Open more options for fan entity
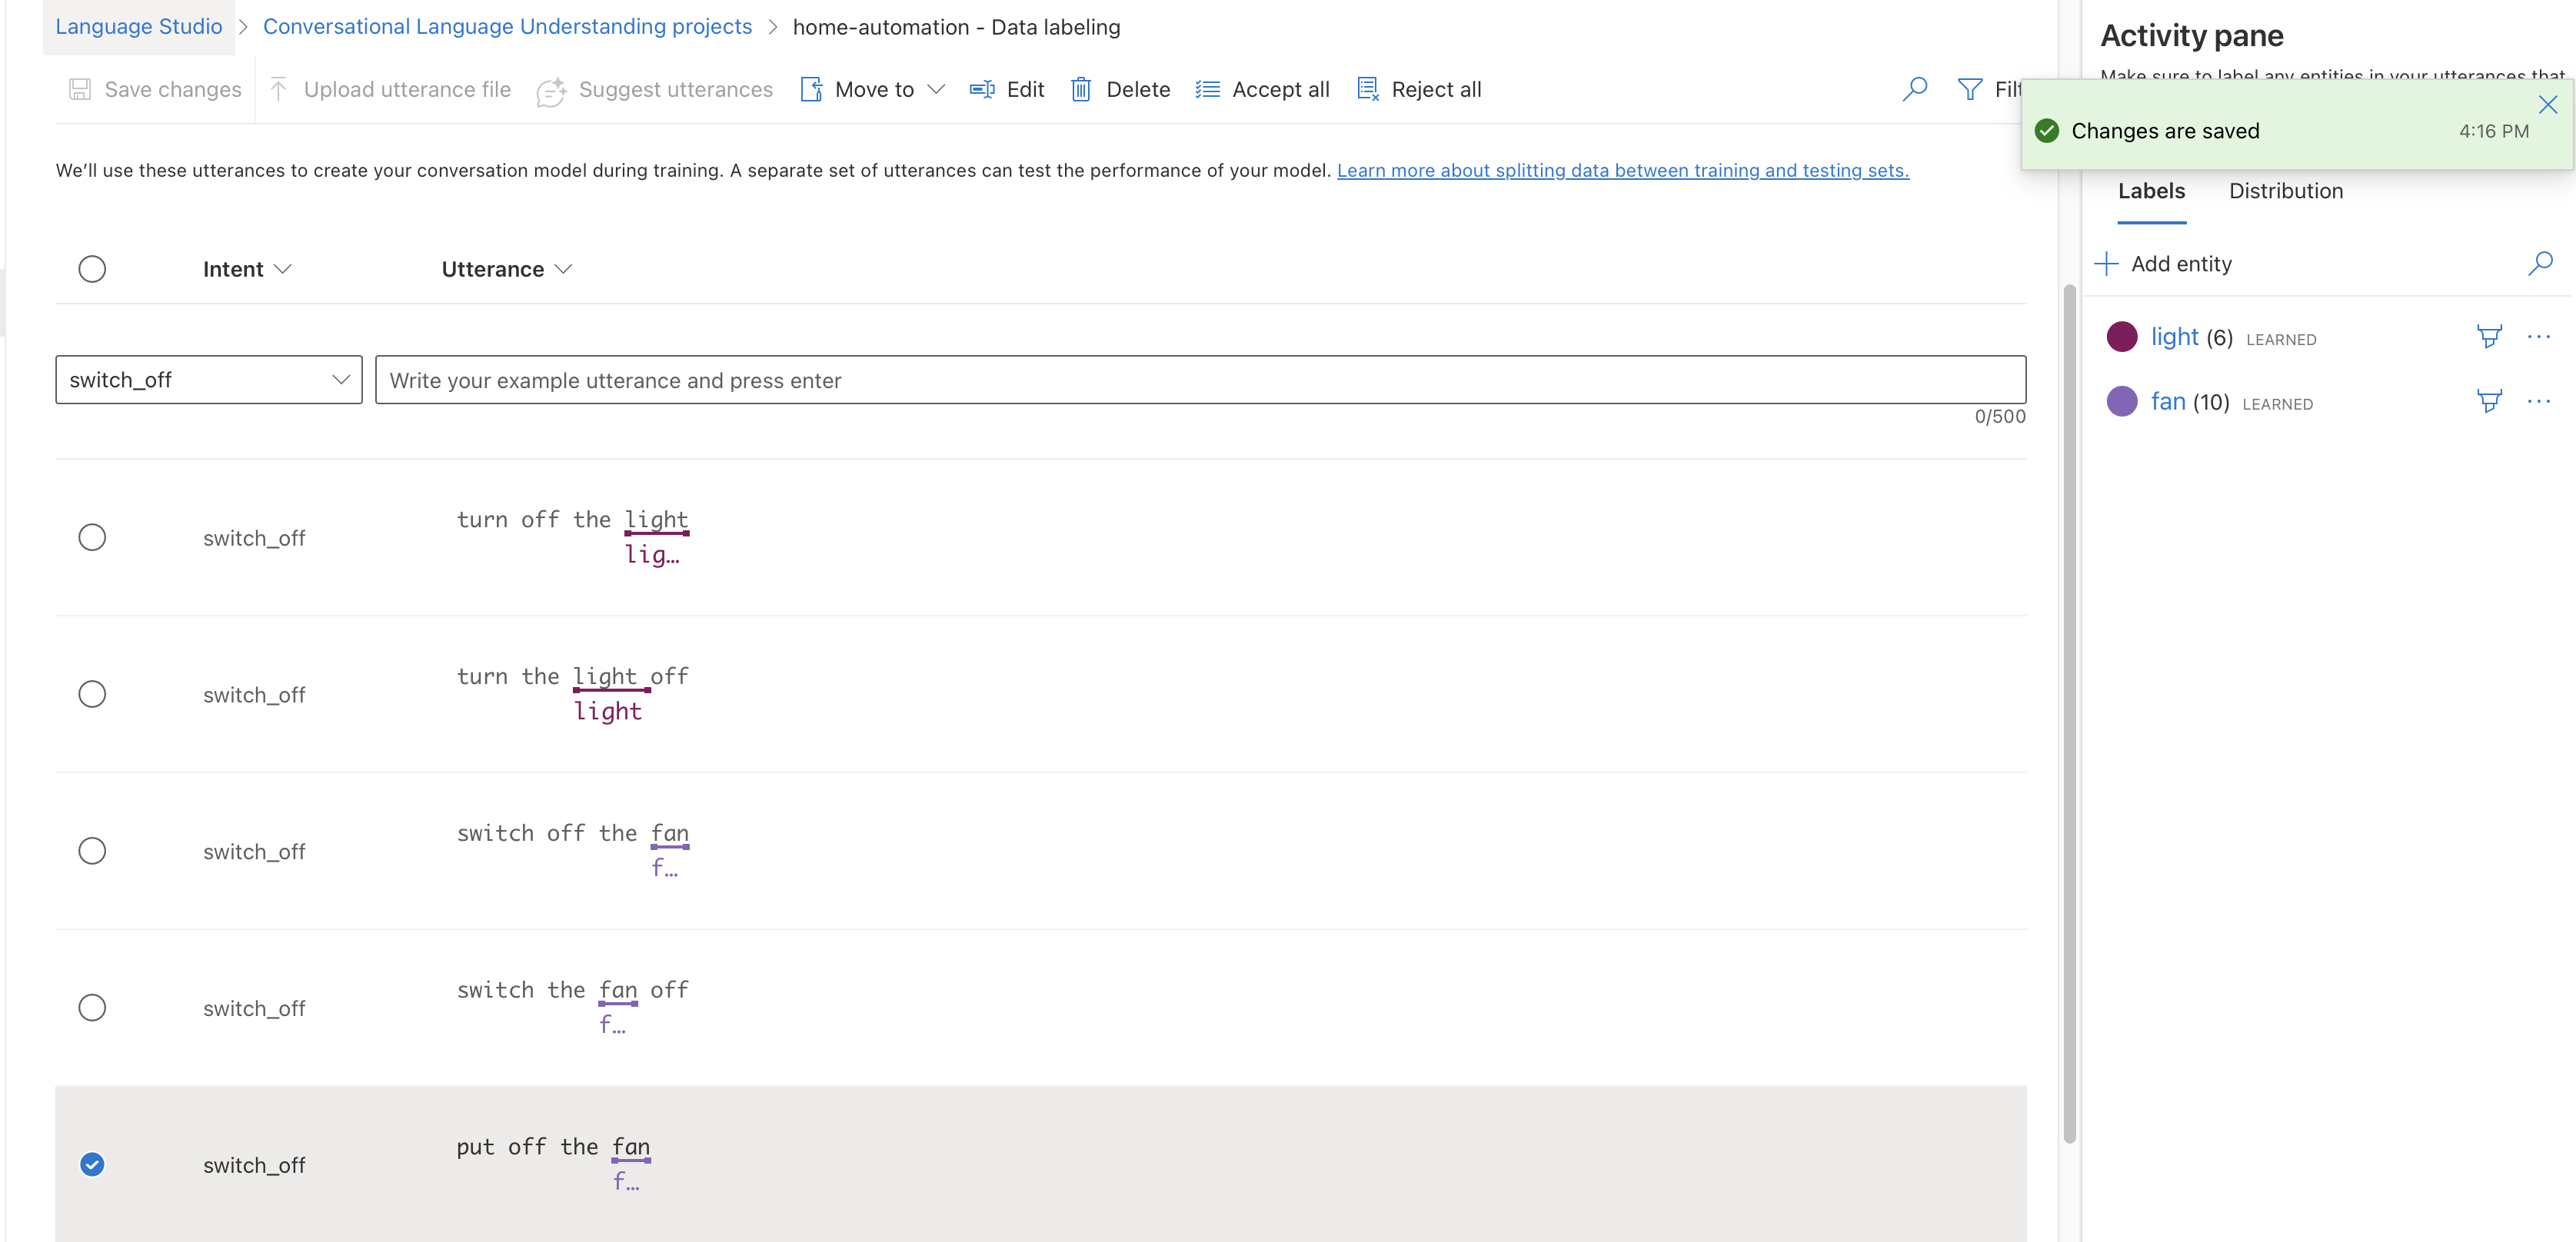2576x1242 pixels. coord(2538,402)
